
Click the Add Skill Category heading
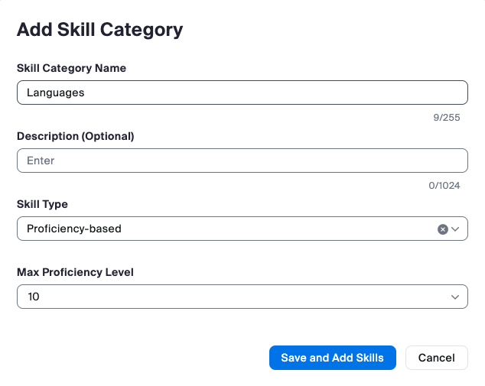(x=99, y=30)
